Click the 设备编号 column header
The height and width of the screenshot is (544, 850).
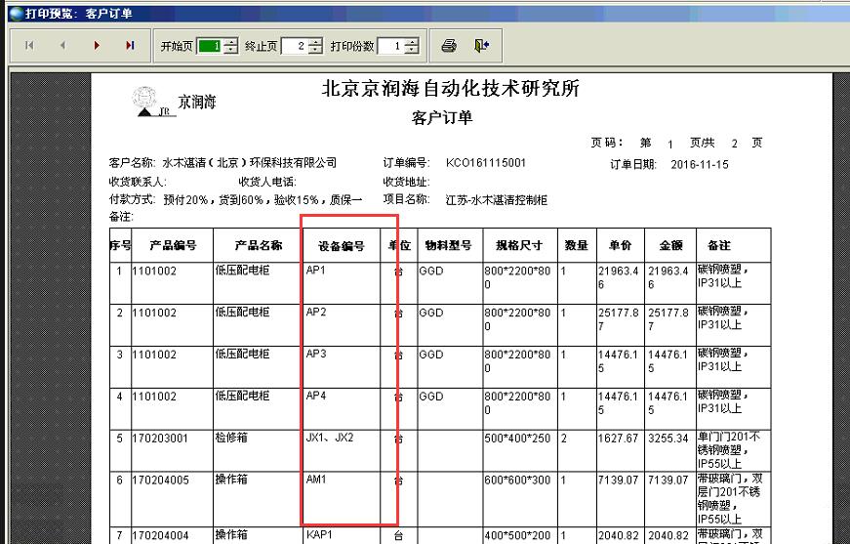341,246
